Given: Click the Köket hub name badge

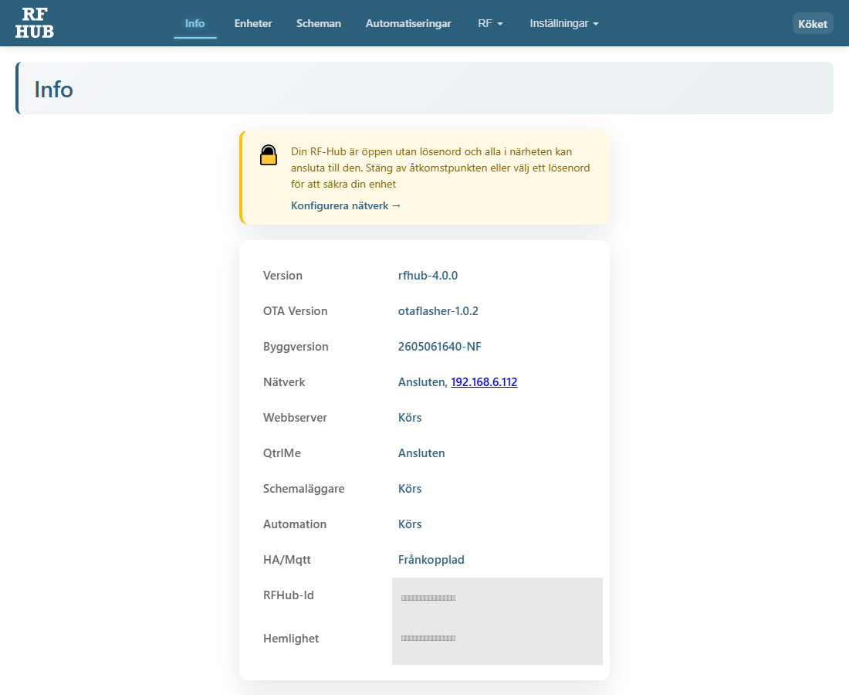Looking at the screenshot, I should pos(813,24).
